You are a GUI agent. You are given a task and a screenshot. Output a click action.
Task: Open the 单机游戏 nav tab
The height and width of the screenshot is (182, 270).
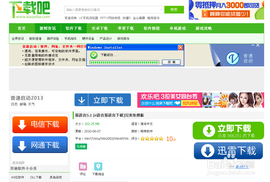(178, 28)
